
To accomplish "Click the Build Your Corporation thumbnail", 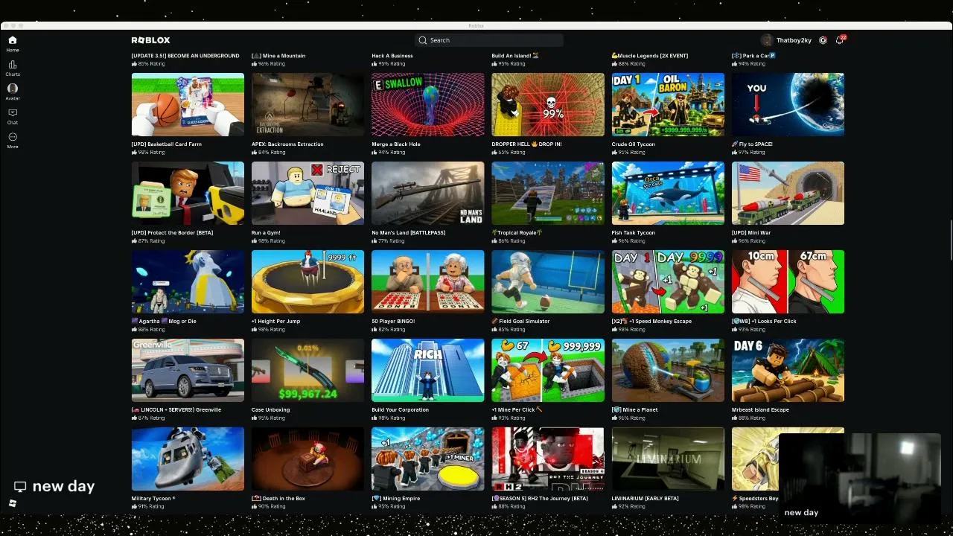I will coord(428,370).
